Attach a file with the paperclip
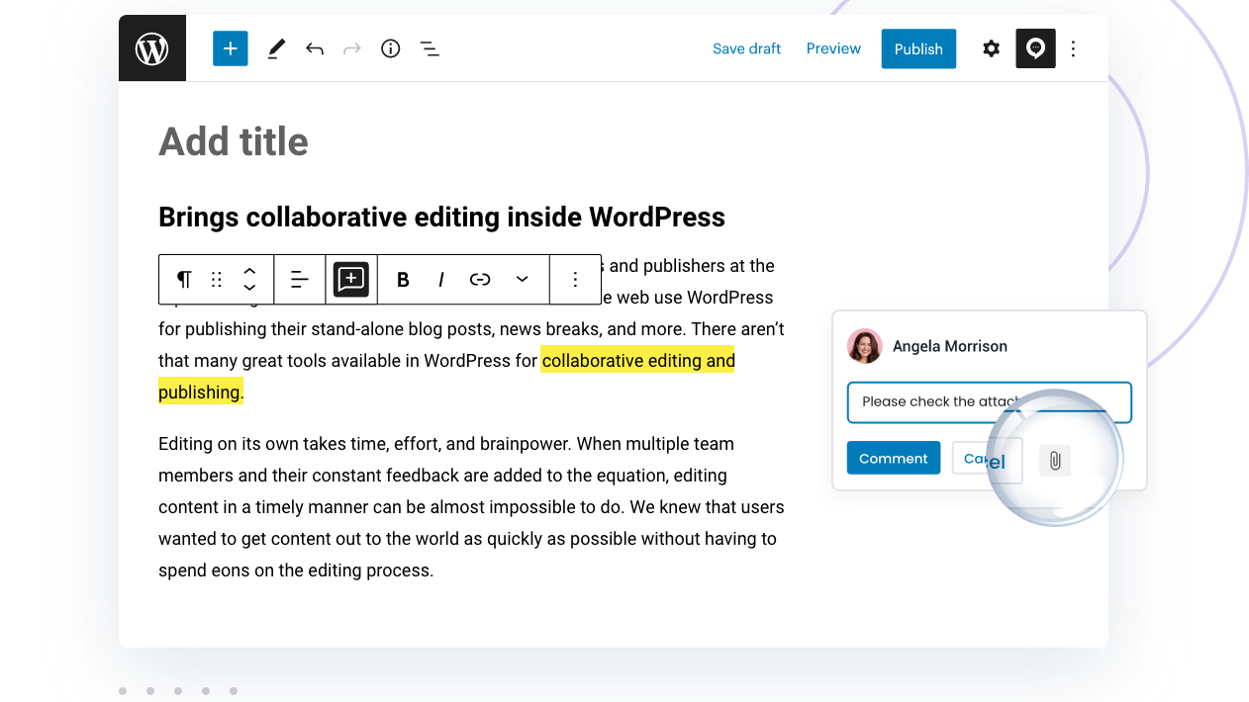This screenshot has width=1249, height=702. (x=1055, y=460)
